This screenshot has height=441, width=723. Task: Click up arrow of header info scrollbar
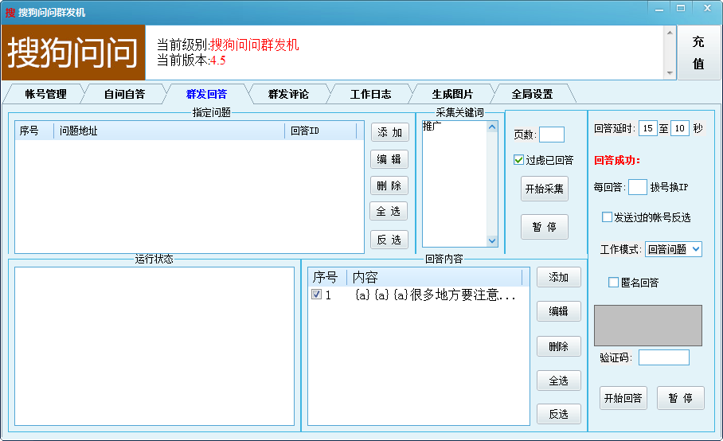[670, 33]
